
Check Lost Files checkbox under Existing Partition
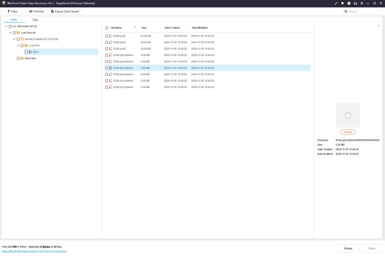(22, 45)
